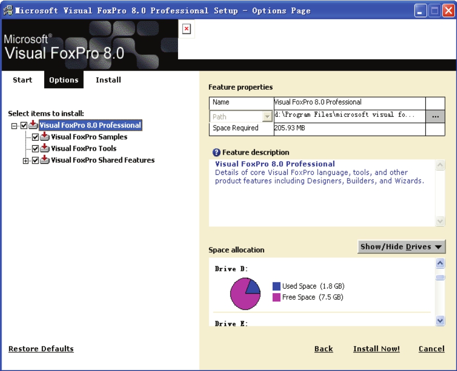
Task: Click the space allocation scrollbar thumb
Action: click(x=440, y=277)
